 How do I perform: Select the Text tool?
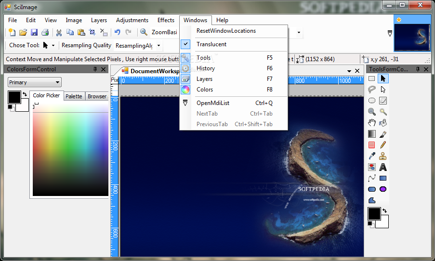383,167
